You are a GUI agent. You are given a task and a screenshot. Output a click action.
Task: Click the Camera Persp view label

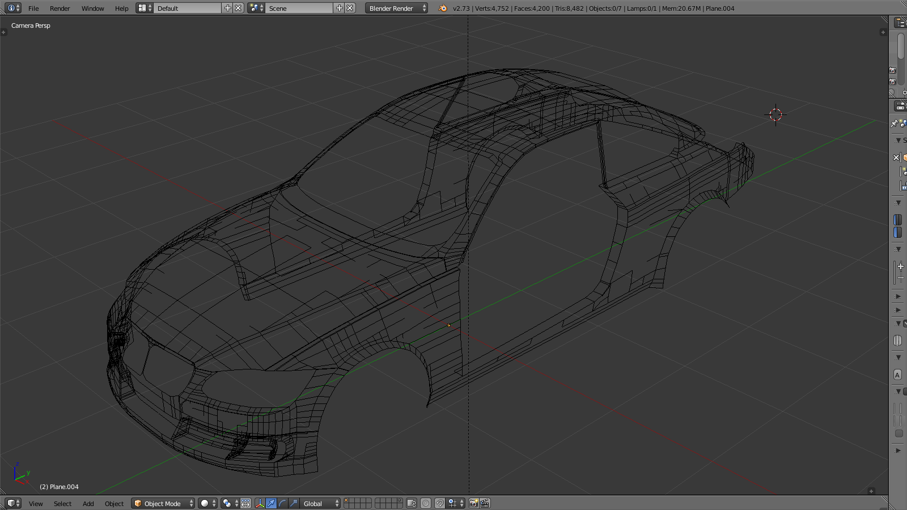tap(31, 25)
